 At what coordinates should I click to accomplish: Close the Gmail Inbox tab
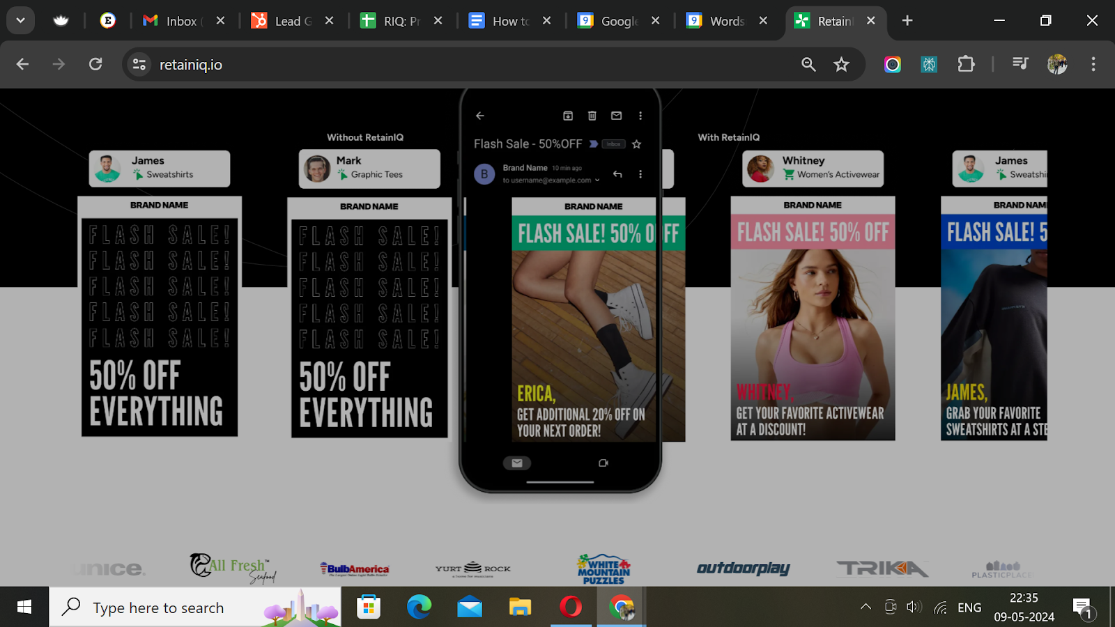click(x=220, y=21)
